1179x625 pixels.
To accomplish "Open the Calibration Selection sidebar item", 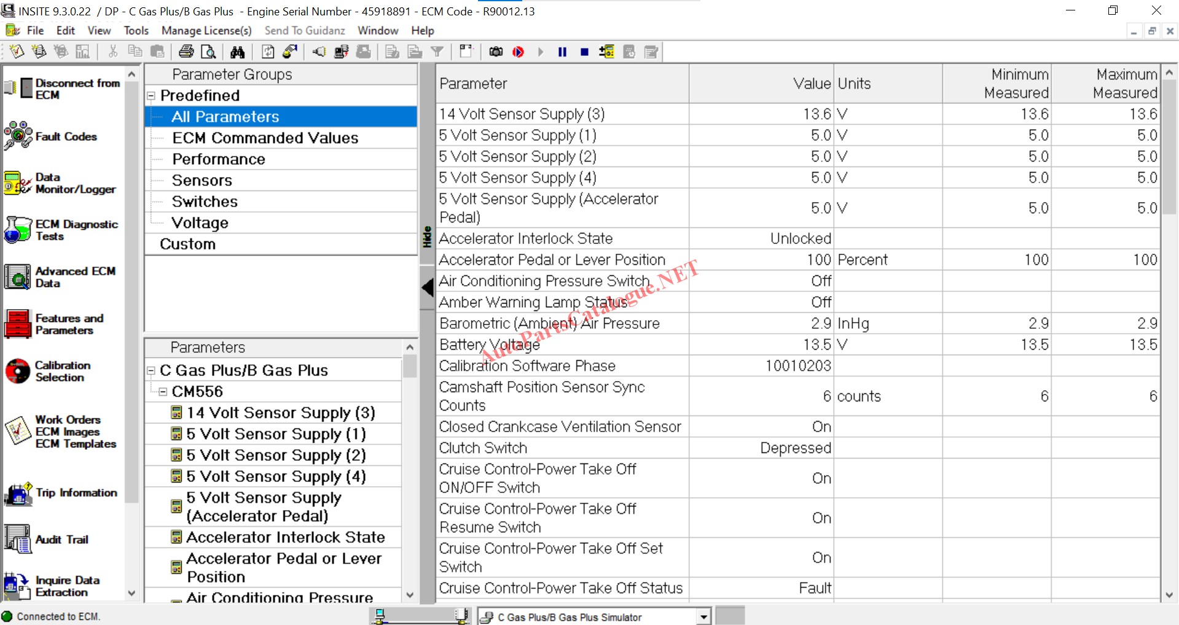I will tap(61, 371).
